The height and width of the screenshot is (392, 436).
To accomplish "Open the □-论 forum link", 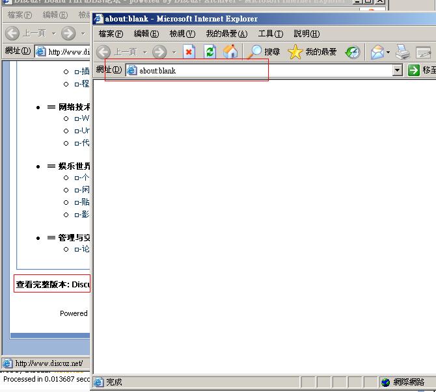I will 82,249.
